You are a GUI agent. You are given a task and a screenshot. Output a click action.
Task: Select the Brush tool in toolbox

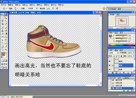tap(6, 27)
